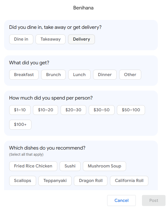Pick Other for meal type
Image resolution: width=166 pixels, height=207 pixels.
(x=130, y=75)
